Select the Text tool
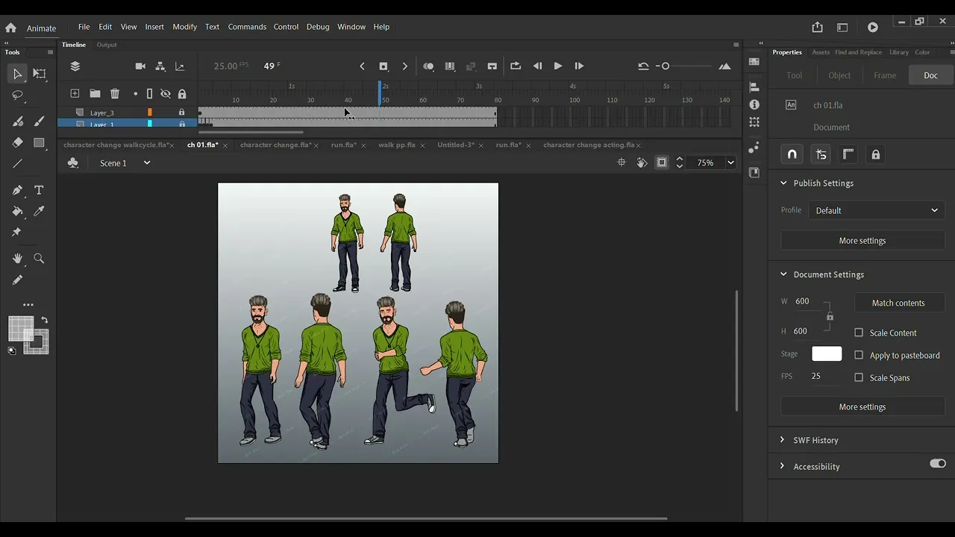Viewport: 955px width, 537px height. point(39,190)
